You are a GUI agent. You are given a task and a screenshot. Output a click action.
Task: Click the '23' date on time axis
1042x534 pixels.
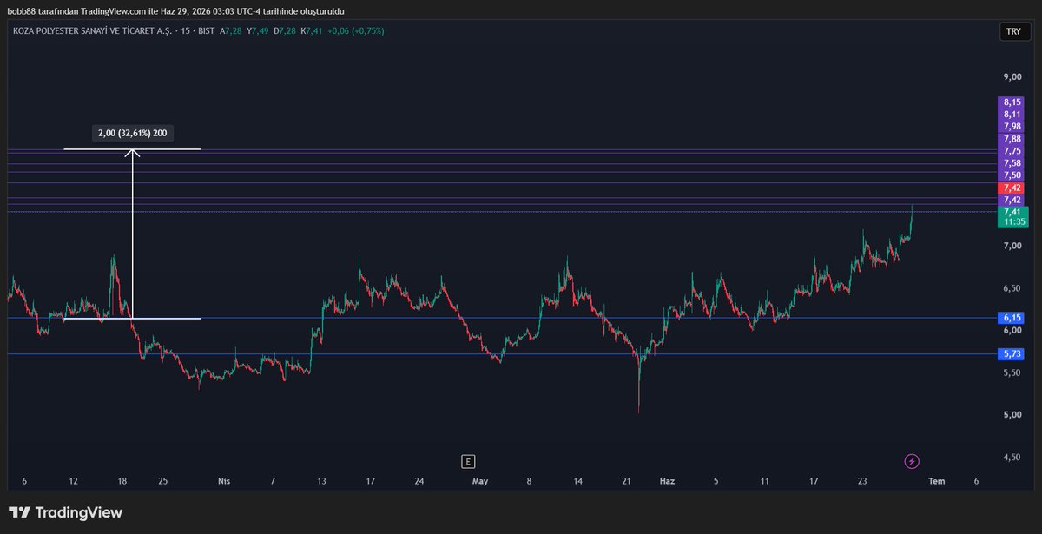[862, 480]
